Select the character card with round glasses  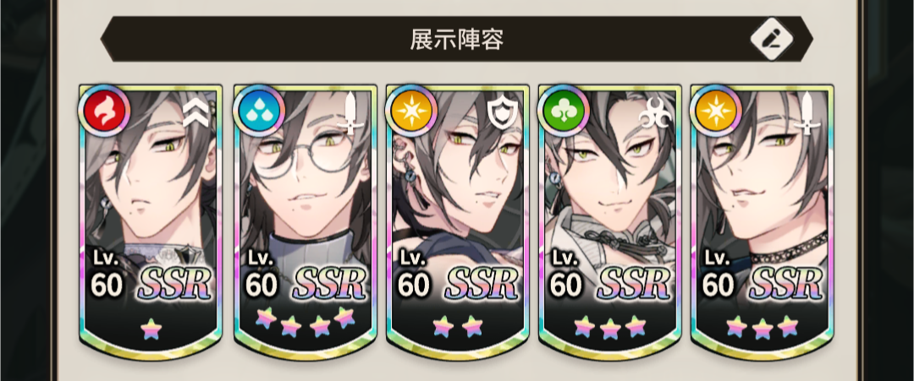pyautogui.click(x=305, y=222)
